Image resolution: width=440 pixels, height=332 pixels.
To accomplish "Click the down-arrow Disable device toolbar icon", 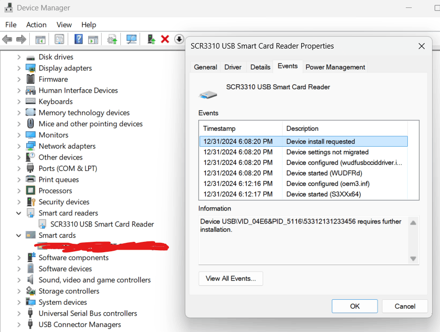I will 179,39.
